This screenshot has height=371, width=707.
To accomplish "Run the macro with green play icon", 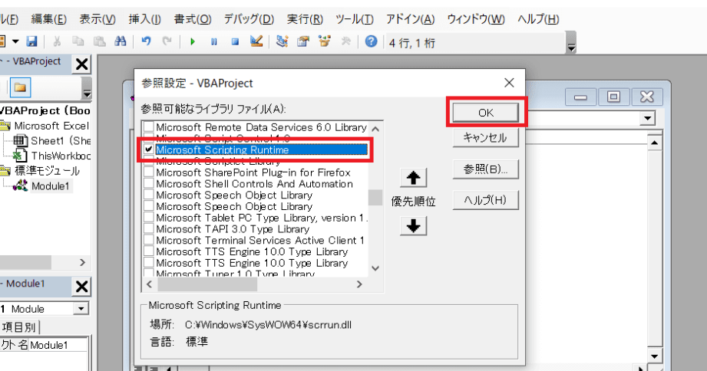I will coord(193,42).
